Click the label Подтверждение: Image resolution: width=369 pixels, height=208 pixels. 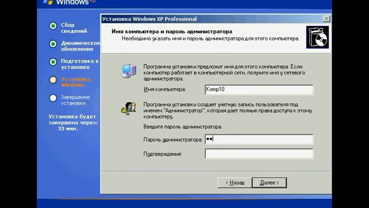coord(163,154)
